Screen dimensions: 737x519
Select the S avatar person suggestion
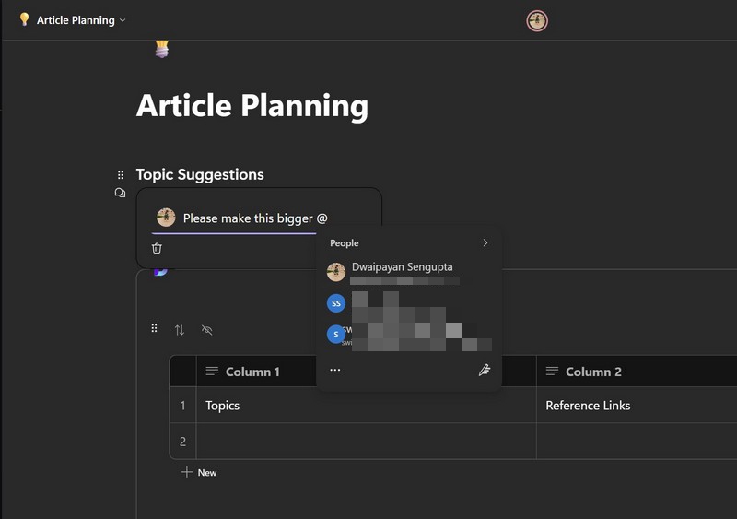(x=409, y=335)
